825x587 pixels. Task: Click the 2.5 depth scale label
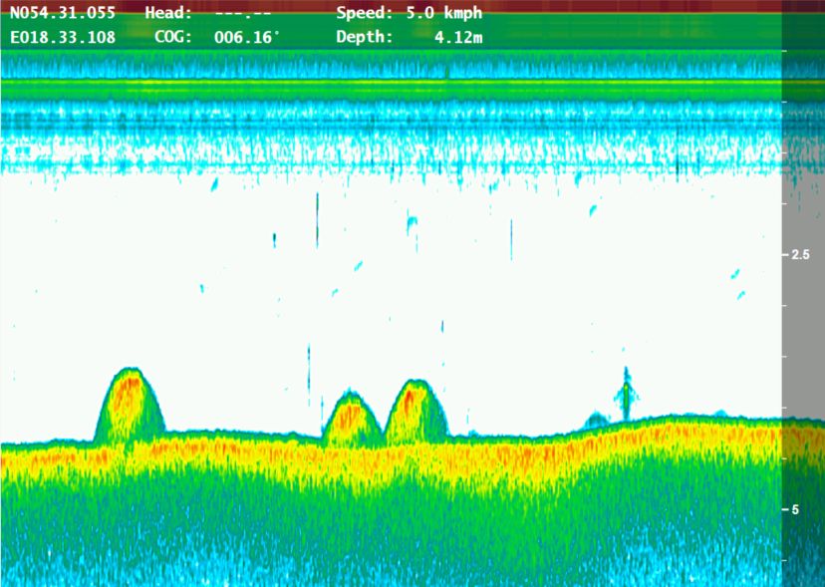(800, 255)
